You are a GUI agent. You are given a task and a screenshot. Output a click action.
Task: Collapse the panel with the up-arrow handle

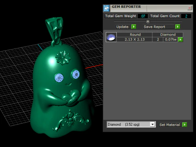pyautogui.click(x=148, y=22)
